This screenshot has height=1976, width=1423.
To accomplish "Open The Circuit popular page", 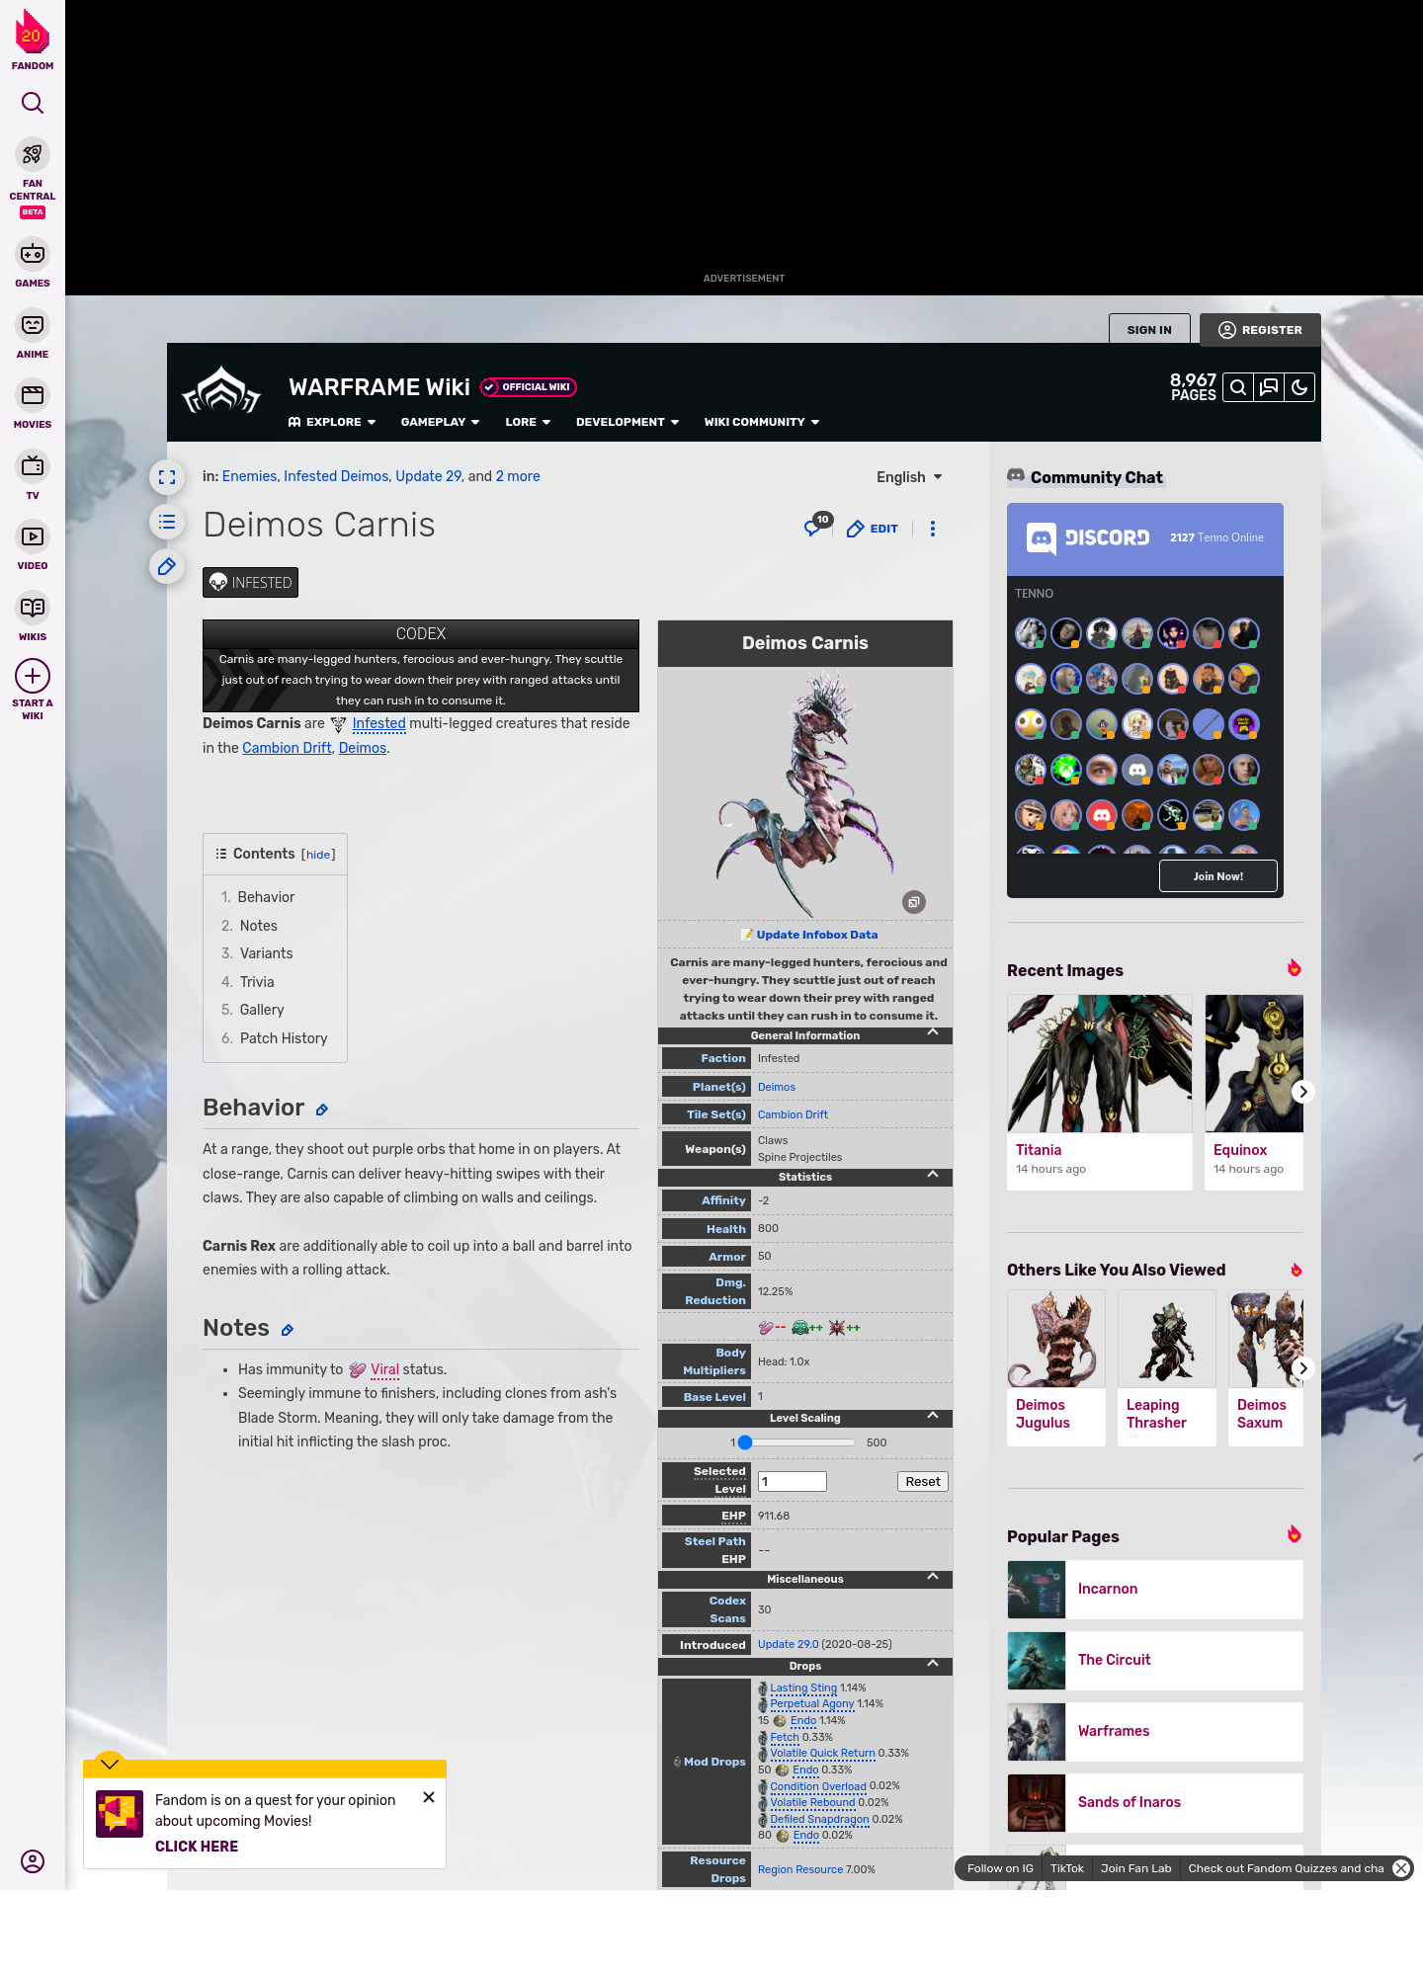I will [1155, 1660].
